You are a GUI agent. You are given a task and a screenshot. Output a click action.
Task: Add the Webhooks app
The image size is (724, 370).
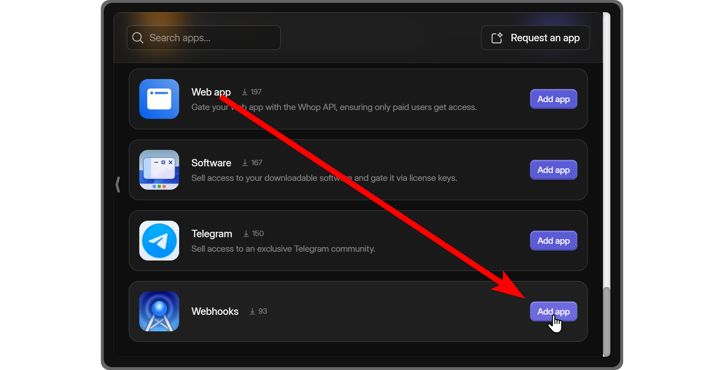click(553, 311)
